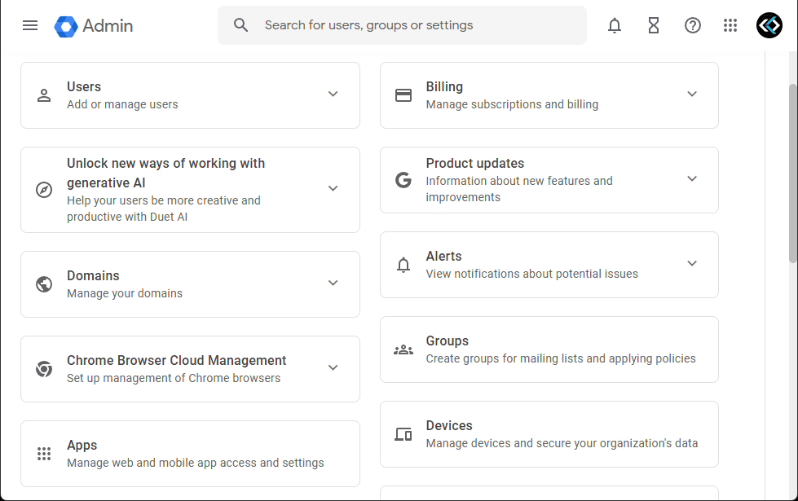The image size is (798, 501).
Task: Expand the generative AI card chevron
Action: pos(333,188)
